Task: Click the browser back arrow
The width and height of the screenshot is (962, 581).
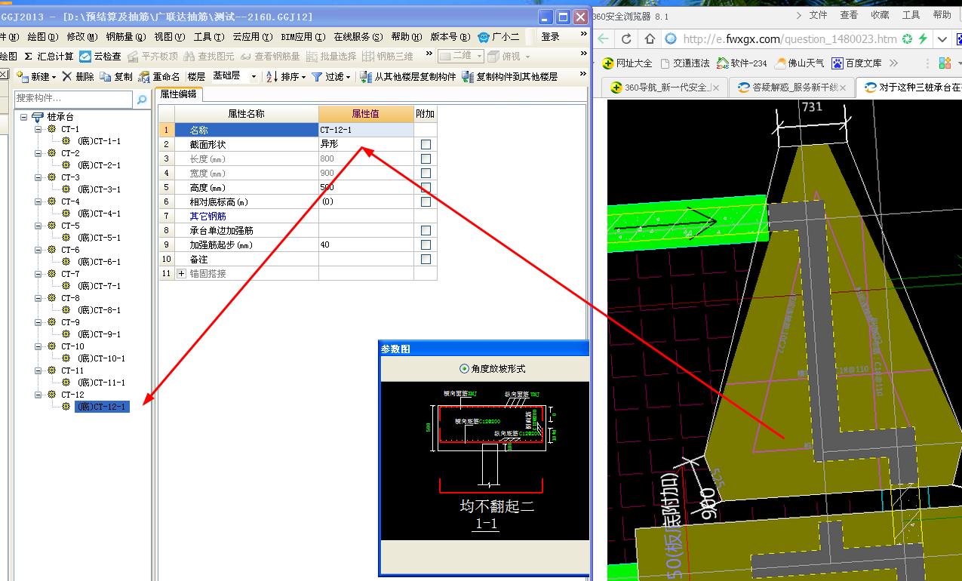Action: click(x=603, y=38)
